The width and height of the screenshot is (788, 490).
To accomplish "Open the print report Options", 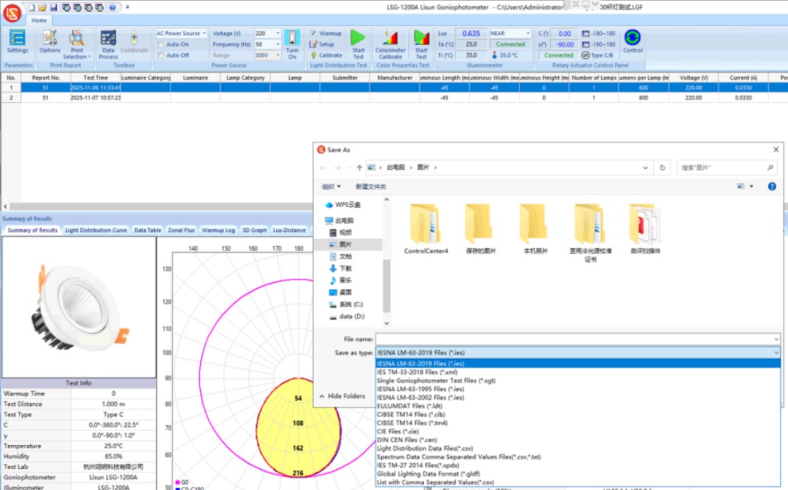I will point(50,42).
